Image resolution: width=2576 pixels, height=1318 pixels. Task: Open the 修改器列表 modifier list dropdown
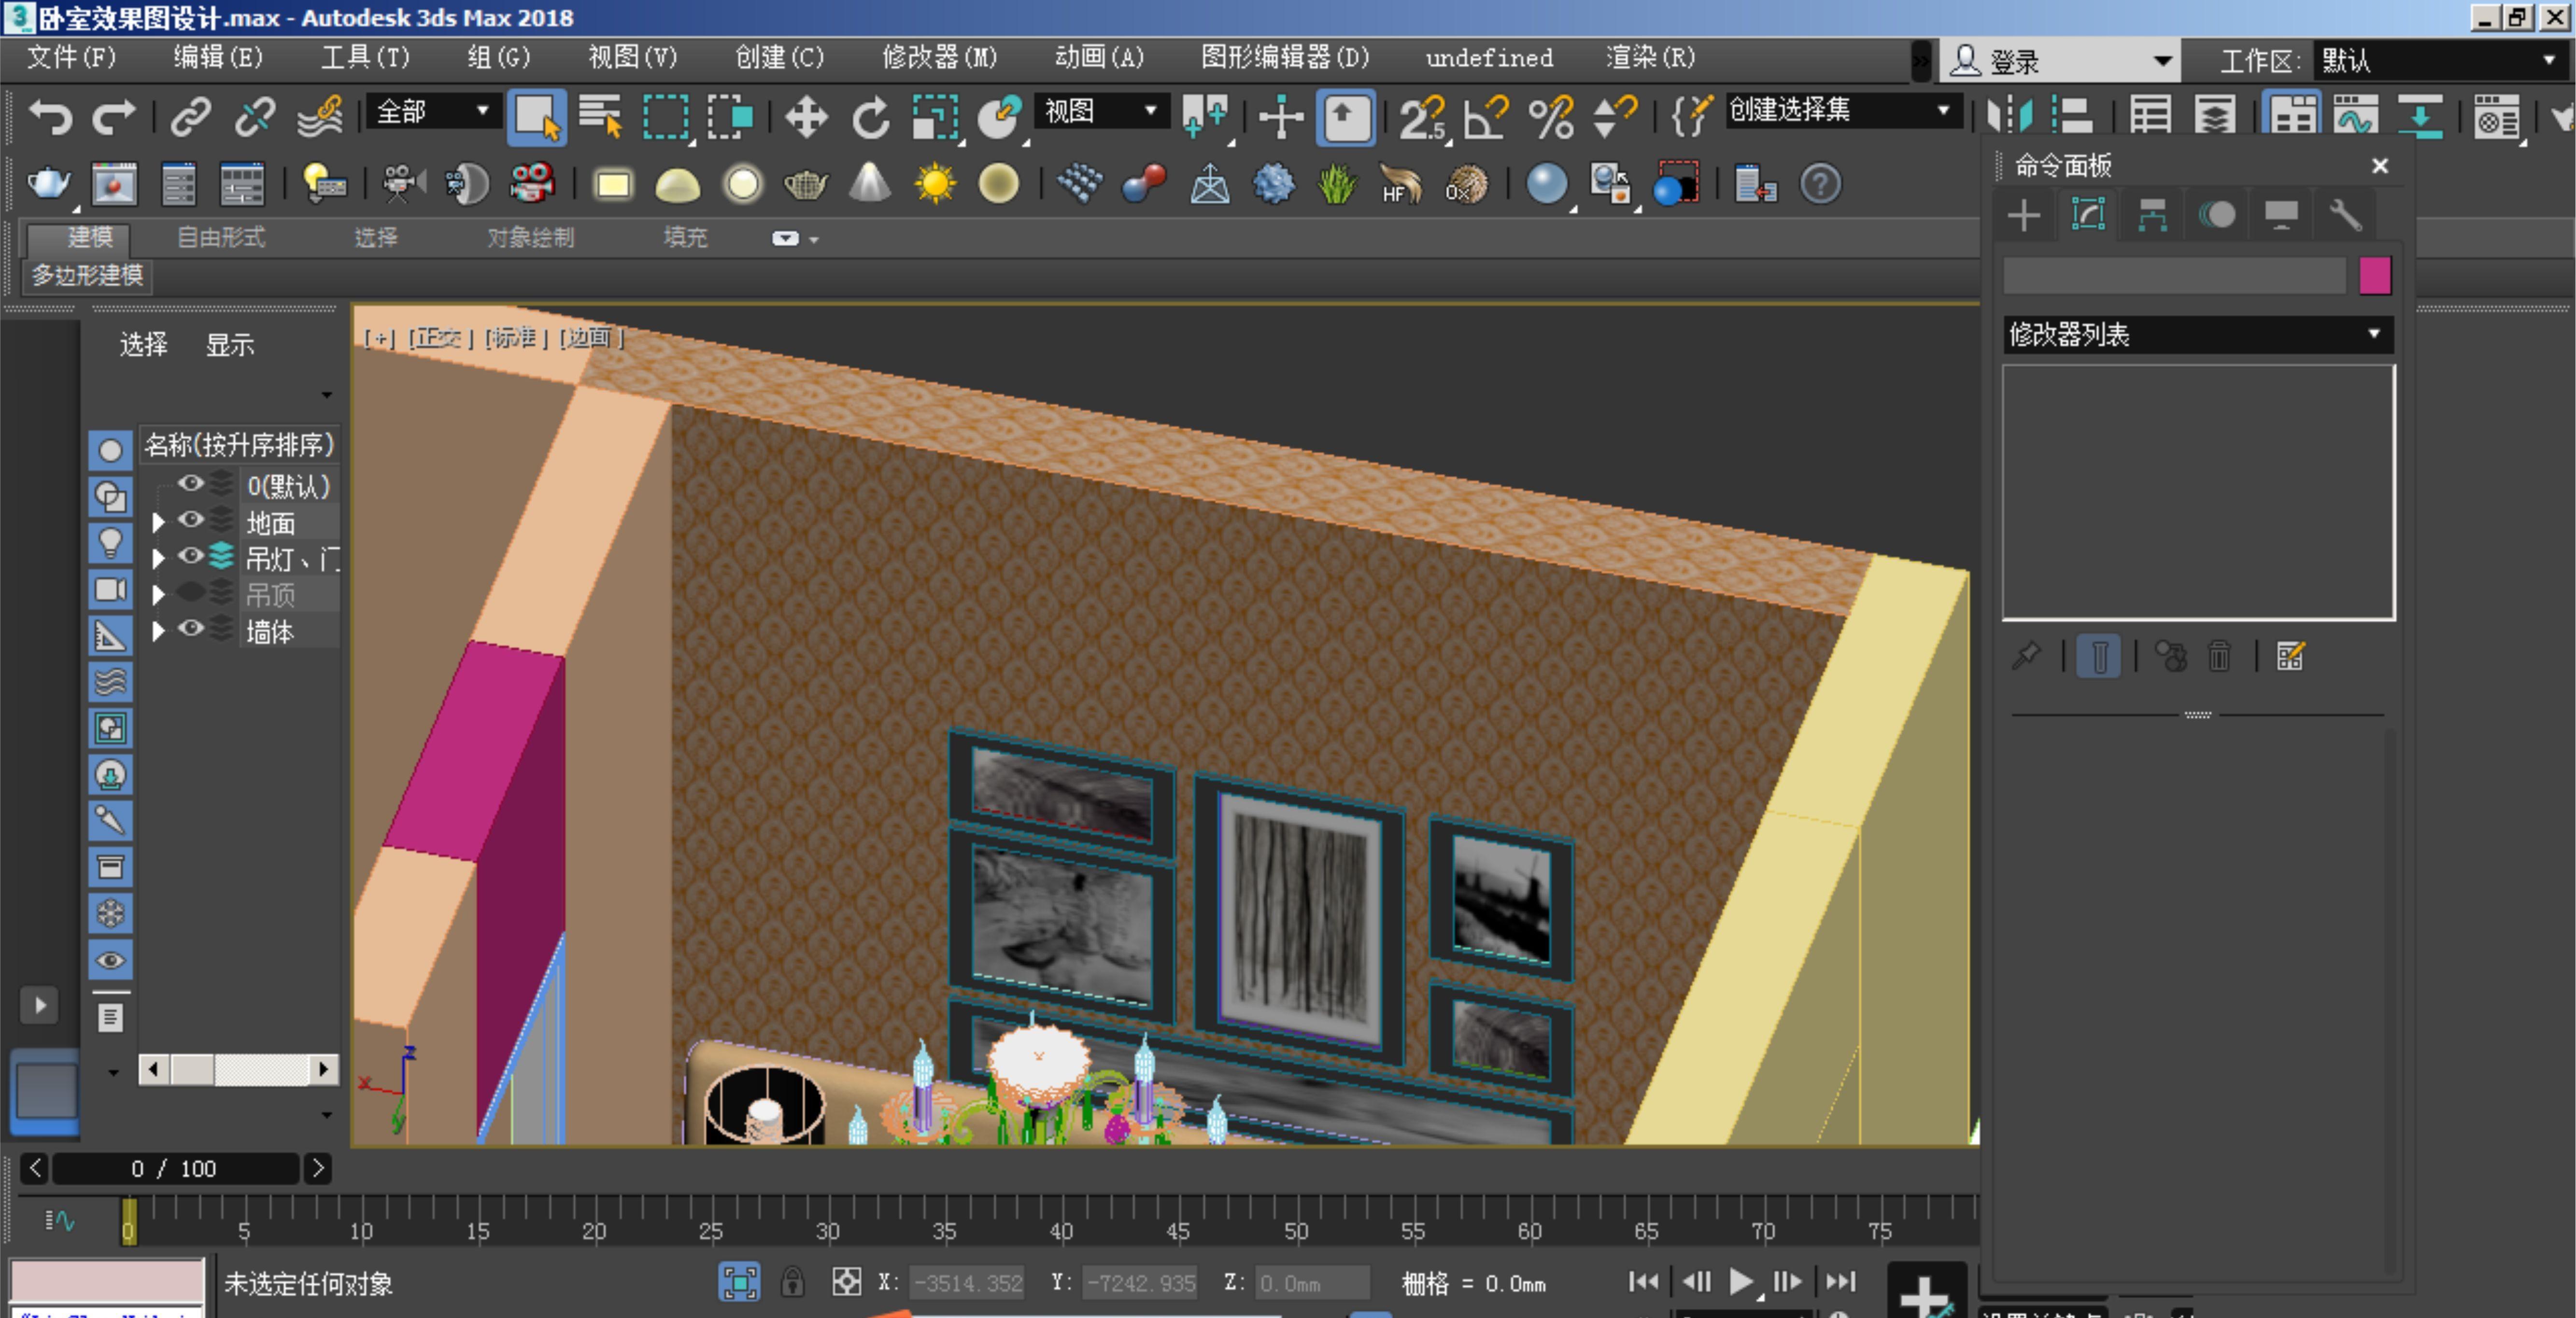click(2198, 334)
